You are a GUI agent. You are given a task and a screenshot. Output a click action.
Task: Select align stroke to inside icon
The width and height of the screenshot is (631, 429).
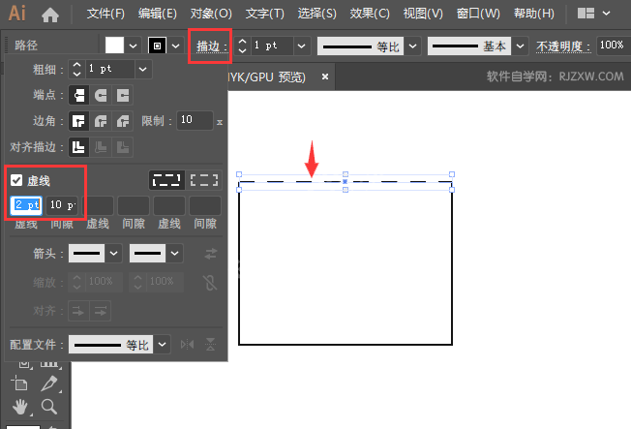(101, 147)
